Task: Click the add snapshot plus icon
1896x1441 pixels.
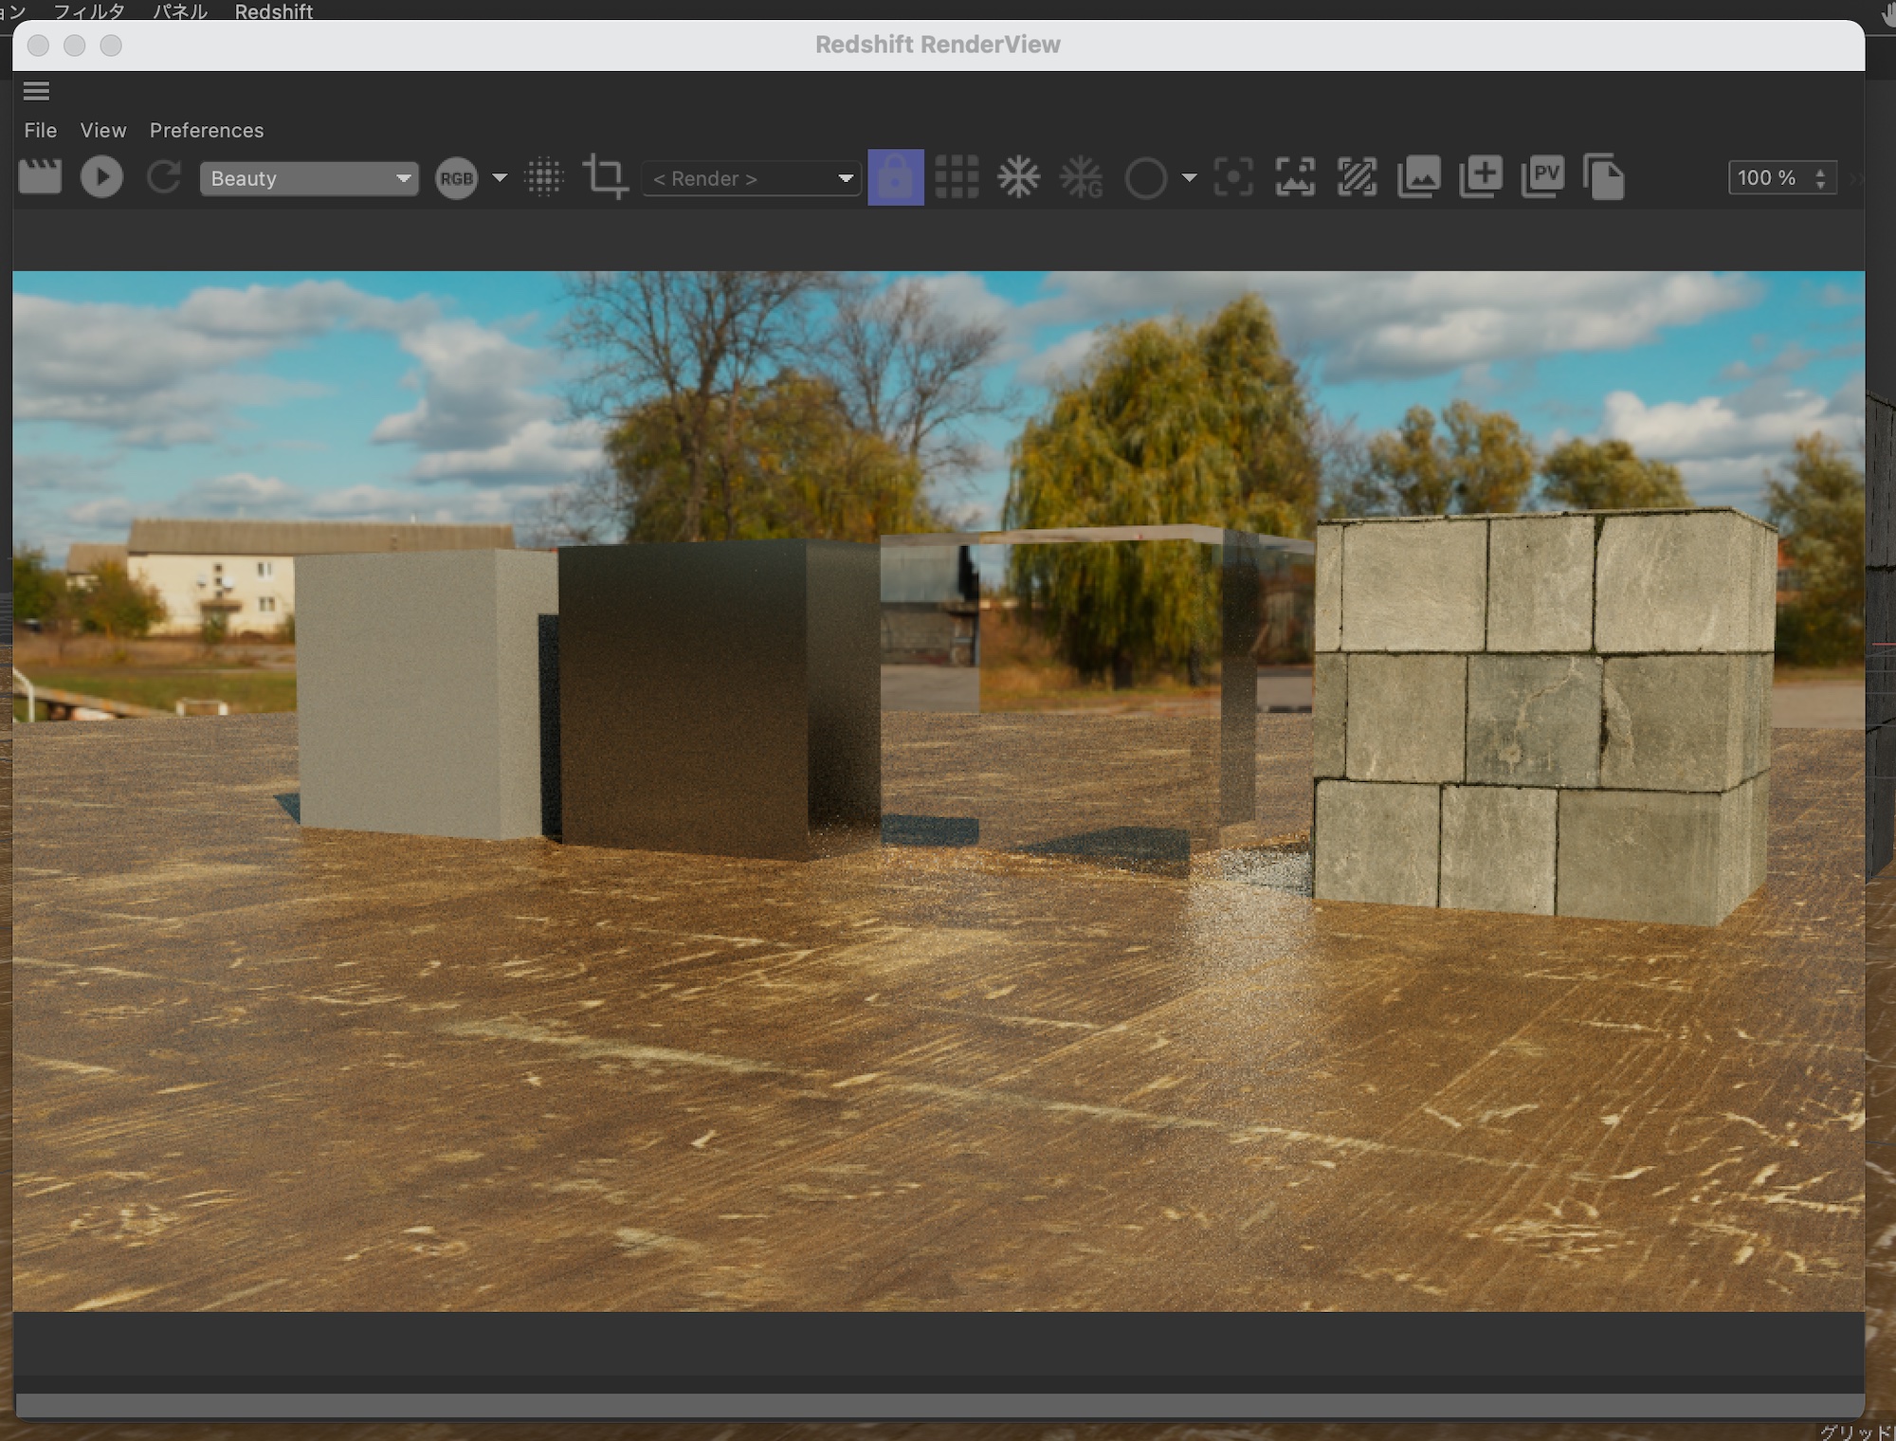Action: coord(1481,177)
